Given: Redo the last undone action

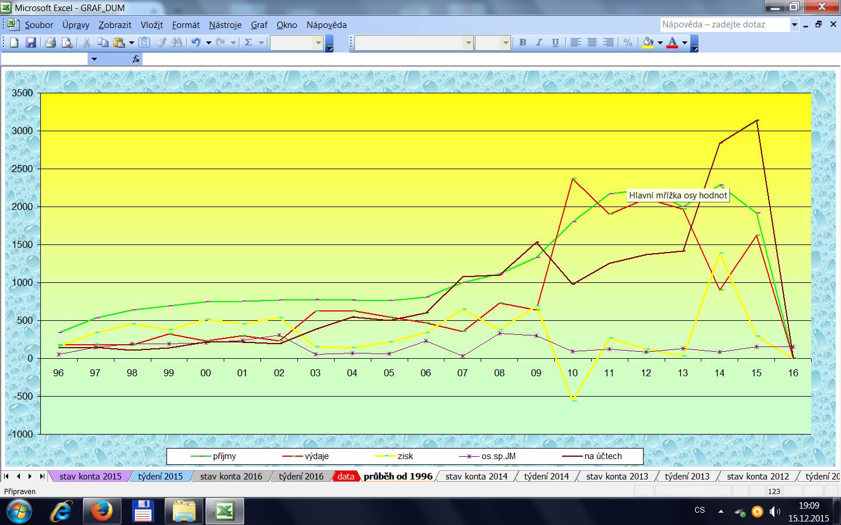Looking at the screenshot, I should [x=221, y=43].
